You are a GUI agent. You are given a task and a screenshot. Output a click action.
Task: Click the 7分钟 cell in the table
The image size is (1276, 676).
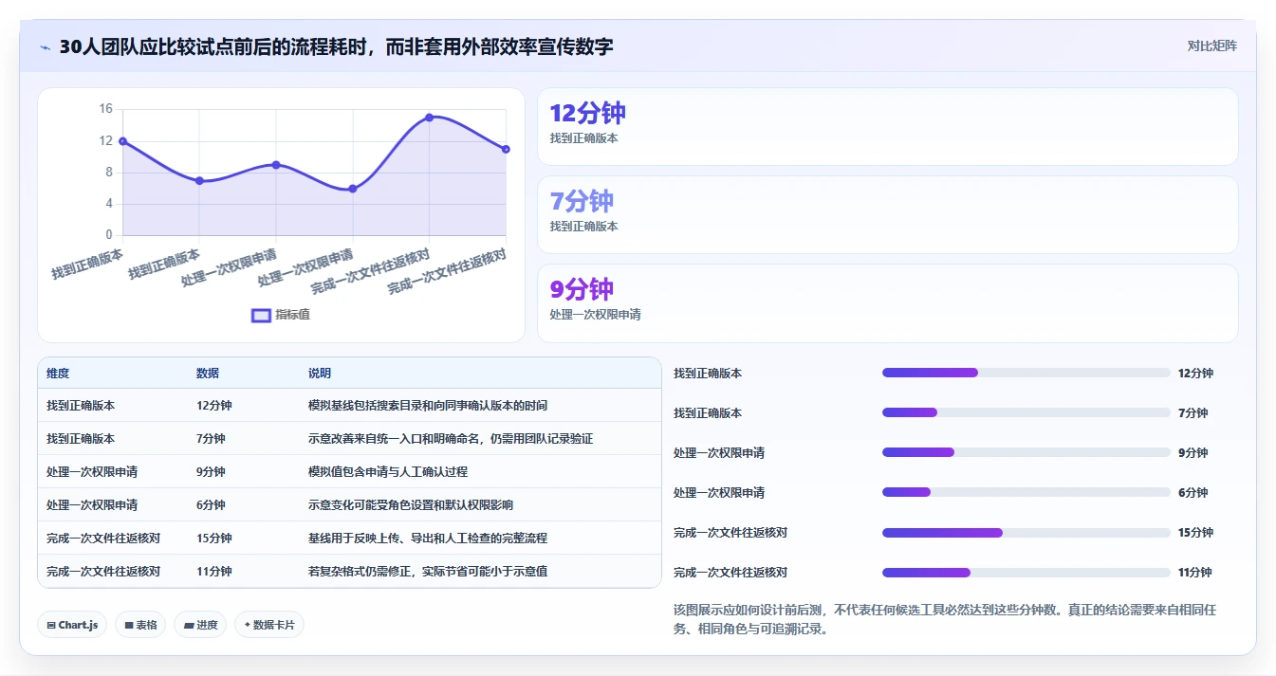tap(211, 439)
